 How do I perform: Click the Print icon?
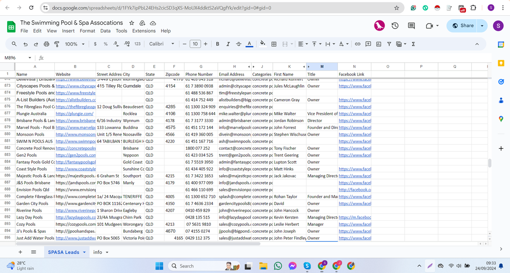point(46,44)
